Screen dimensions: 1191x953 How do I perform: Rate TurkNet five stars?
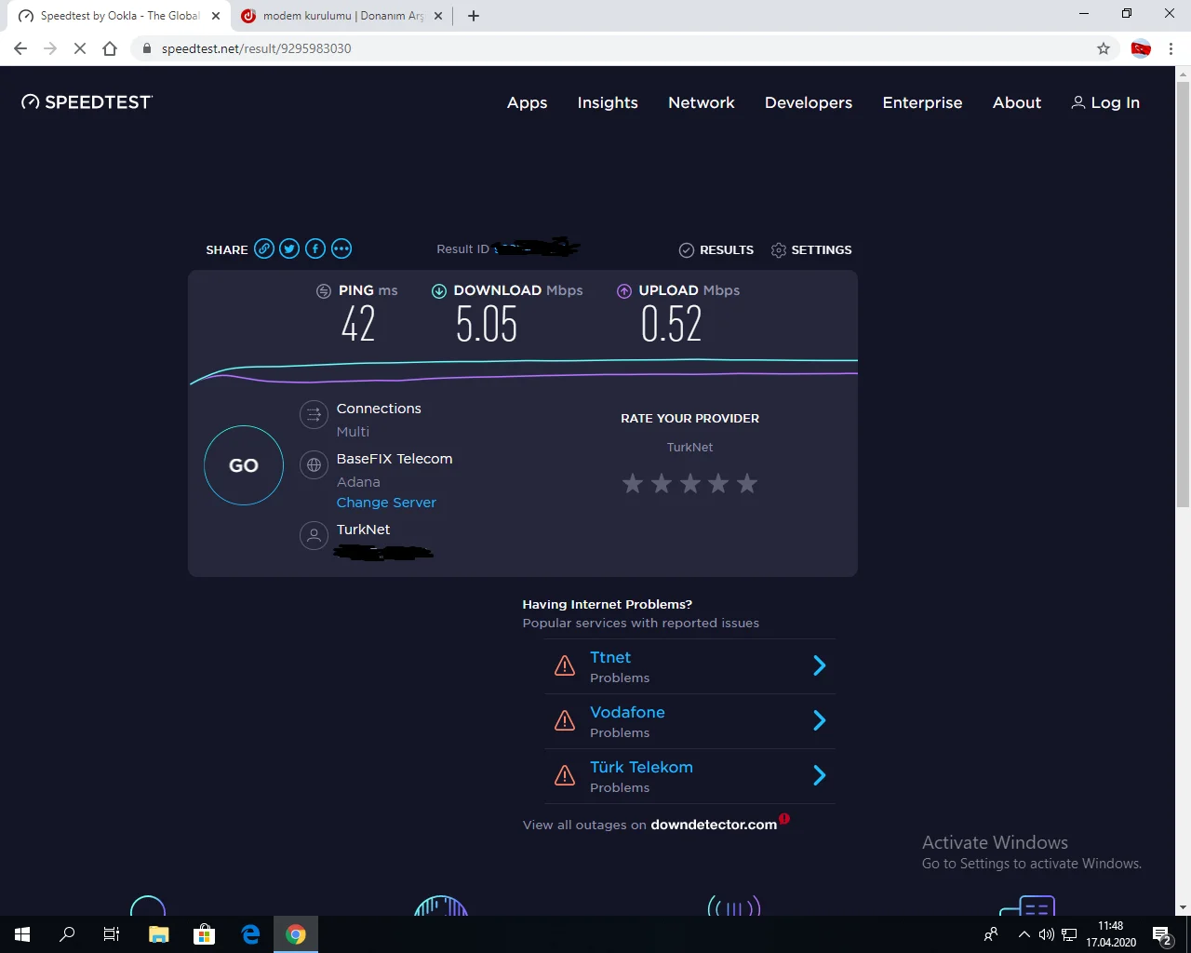click(747, 484)
